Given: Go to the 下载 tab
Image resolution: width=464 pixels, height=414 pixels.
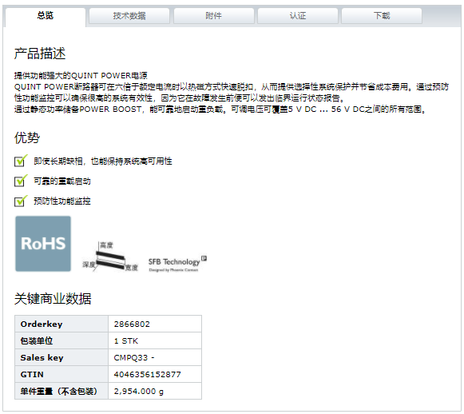Looking at the screenshot, I should (x=382, y=16).
